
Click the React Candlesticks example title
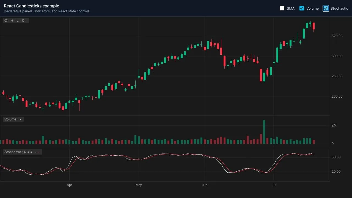(x=31, y=6)
